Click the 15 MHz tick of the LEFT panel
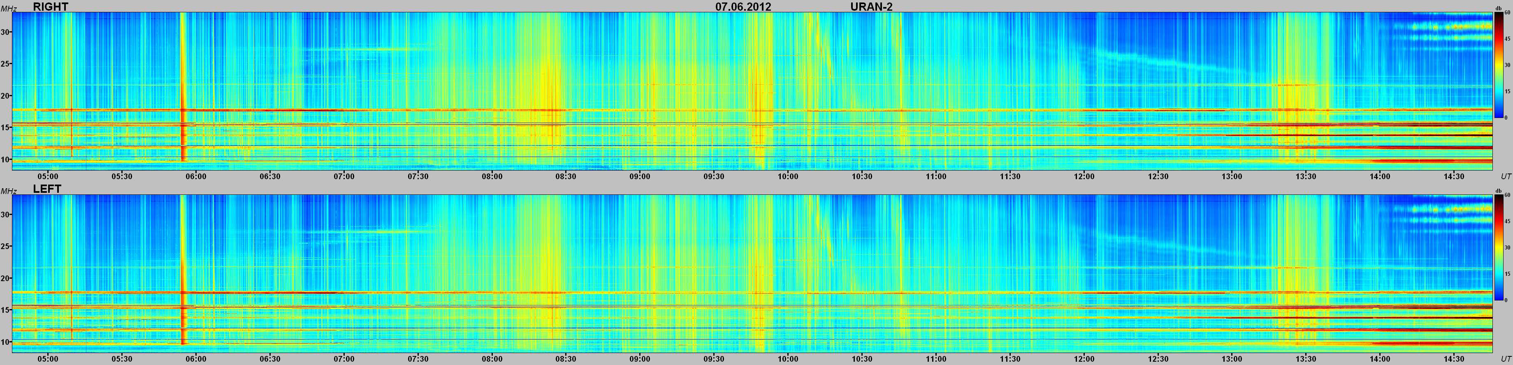This screenshot has width=1513, height=365. point(5,309)
